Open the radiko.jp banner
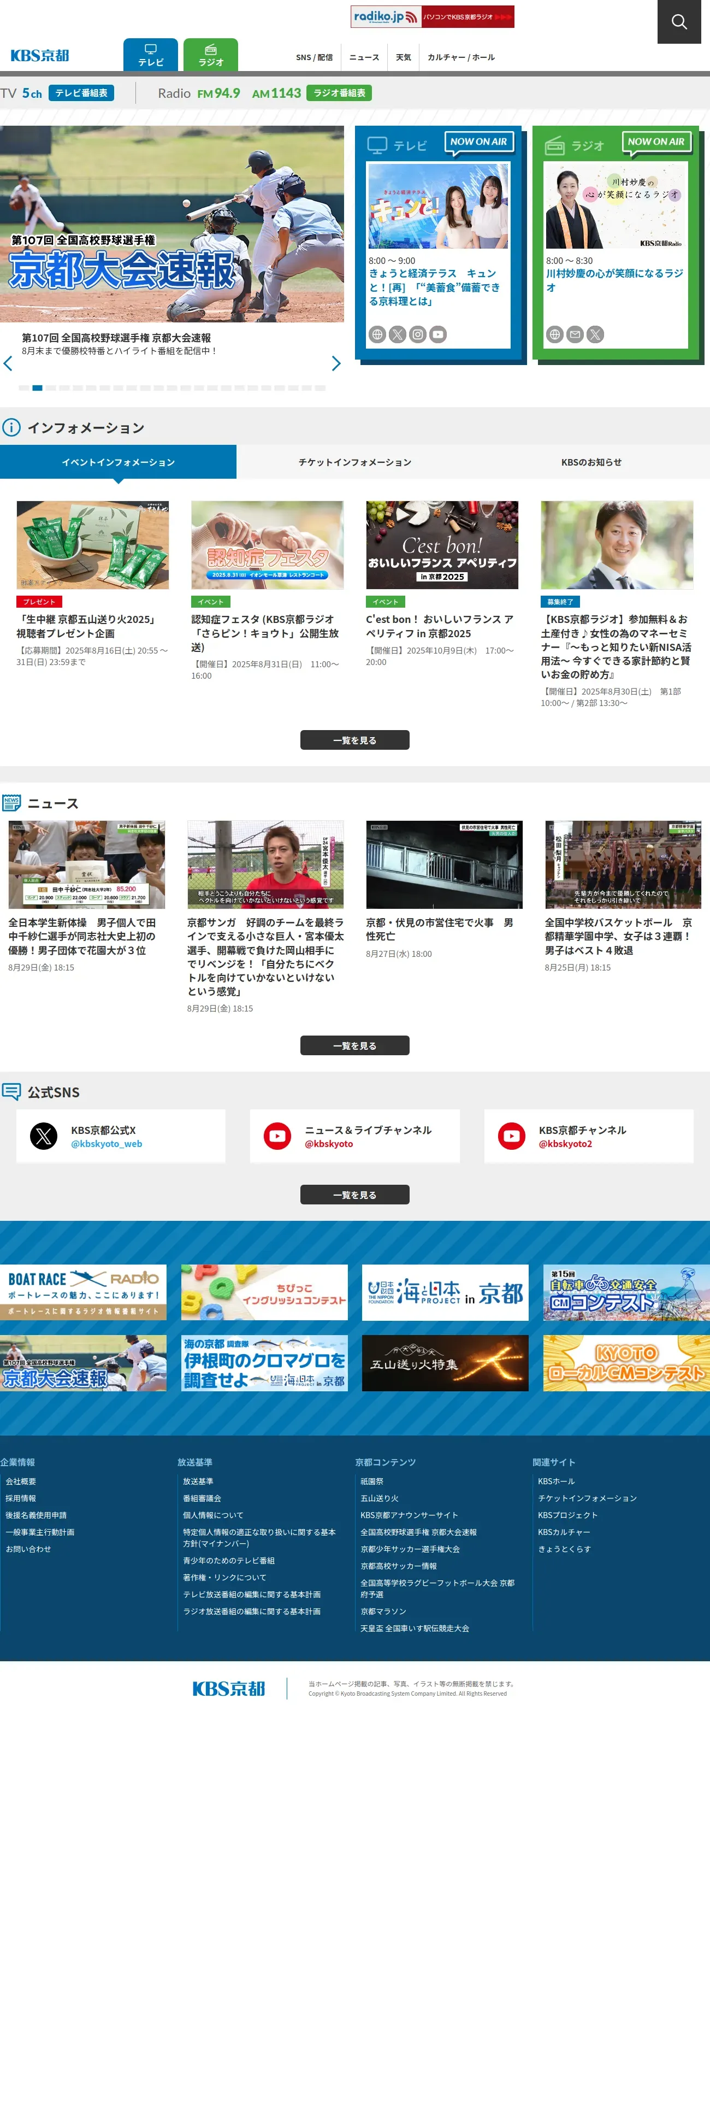The width and height of the screenshot is (710, 2105). 432,16
